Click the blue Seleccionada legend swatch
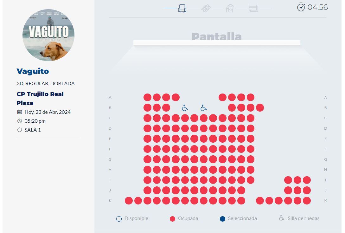 coord(222,219)
